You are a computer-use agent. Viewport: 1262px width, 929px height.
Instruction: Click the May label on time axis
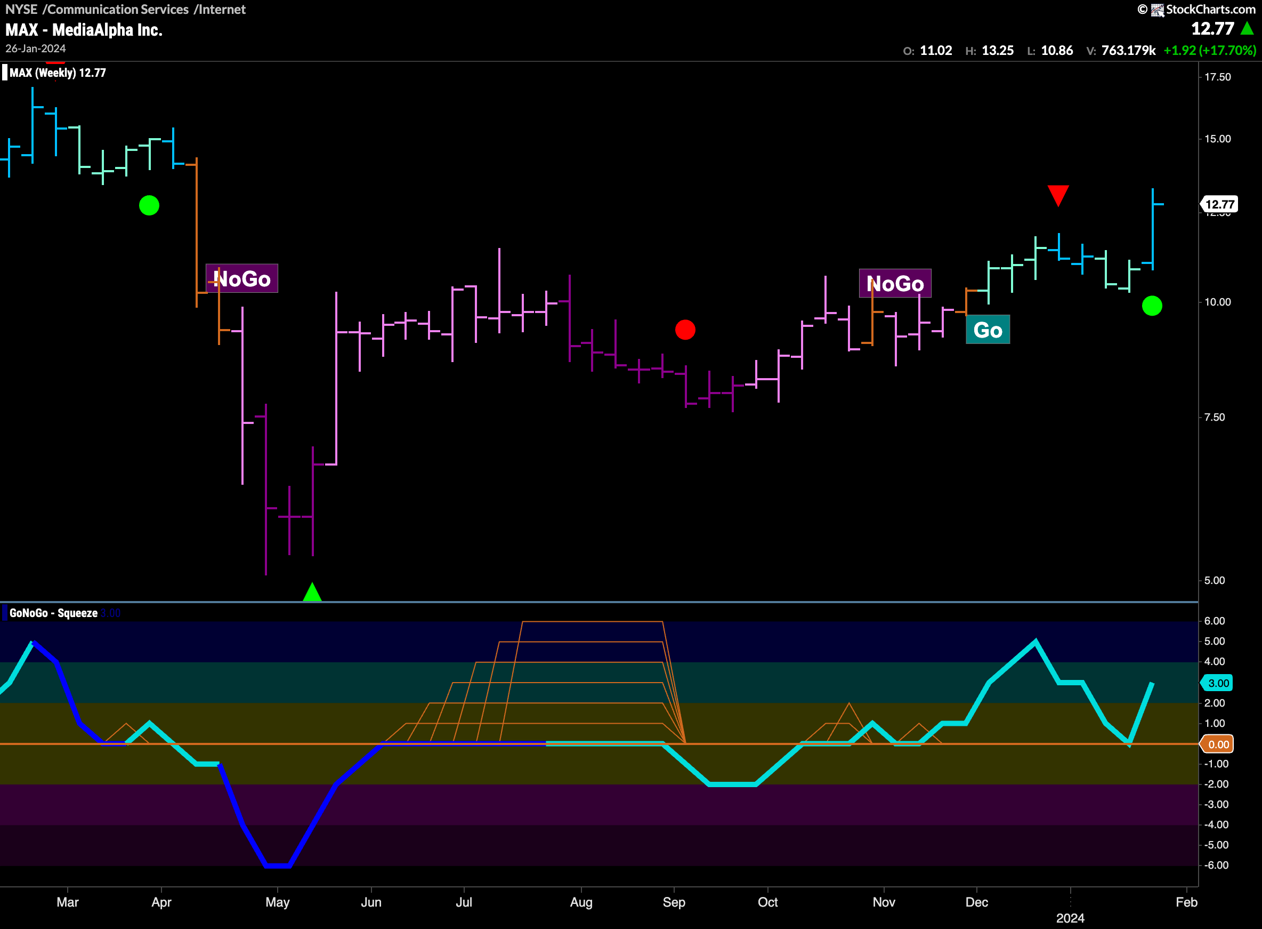click(x=278, y=902)
